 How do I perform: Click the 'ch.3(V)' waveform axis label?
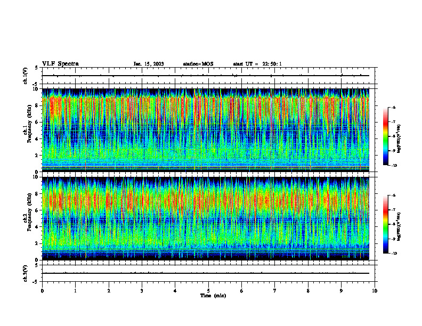[25, 273]
